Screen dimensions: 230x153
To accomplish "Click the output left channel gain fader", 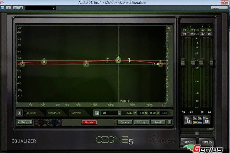I will point(201,62).
